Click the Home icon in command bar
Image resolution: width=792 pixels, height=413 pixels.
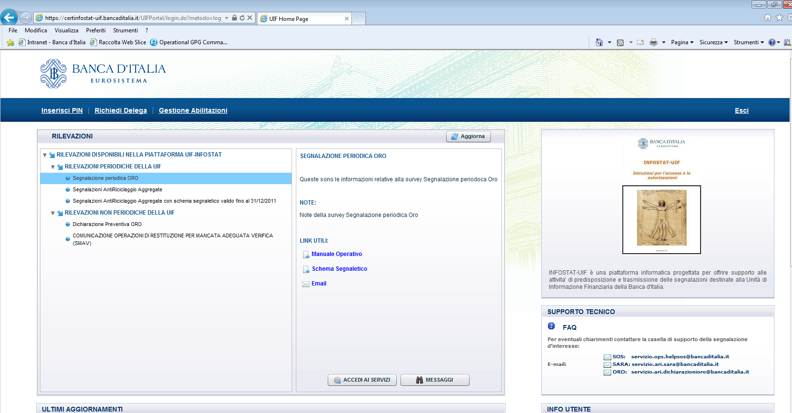point(599,42)
